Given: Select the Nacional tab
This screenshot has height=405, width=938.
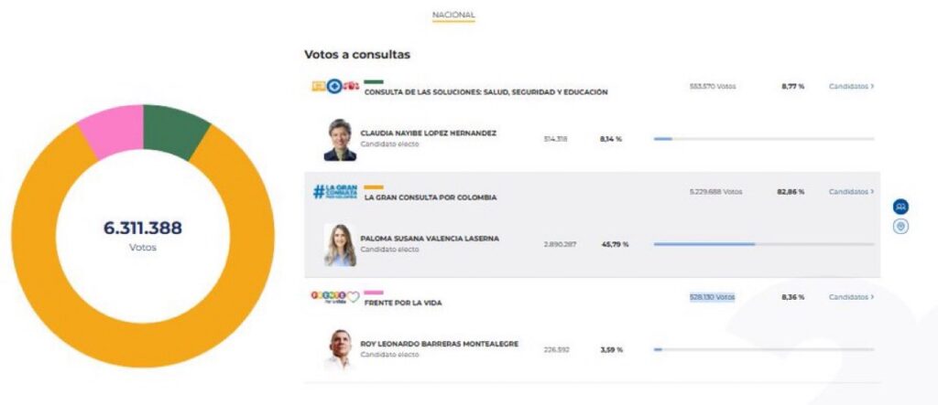Looking at the screenshot, I should point(453,16).
